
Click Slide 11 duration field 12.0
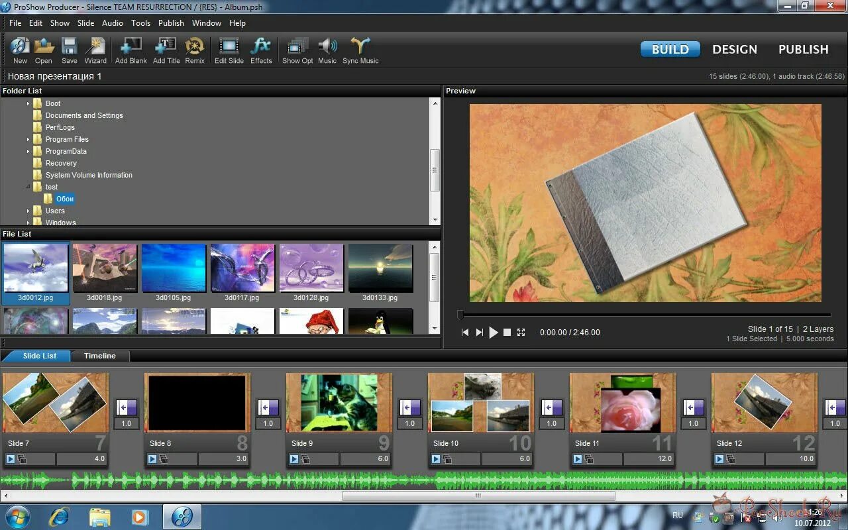coord(649,458)
